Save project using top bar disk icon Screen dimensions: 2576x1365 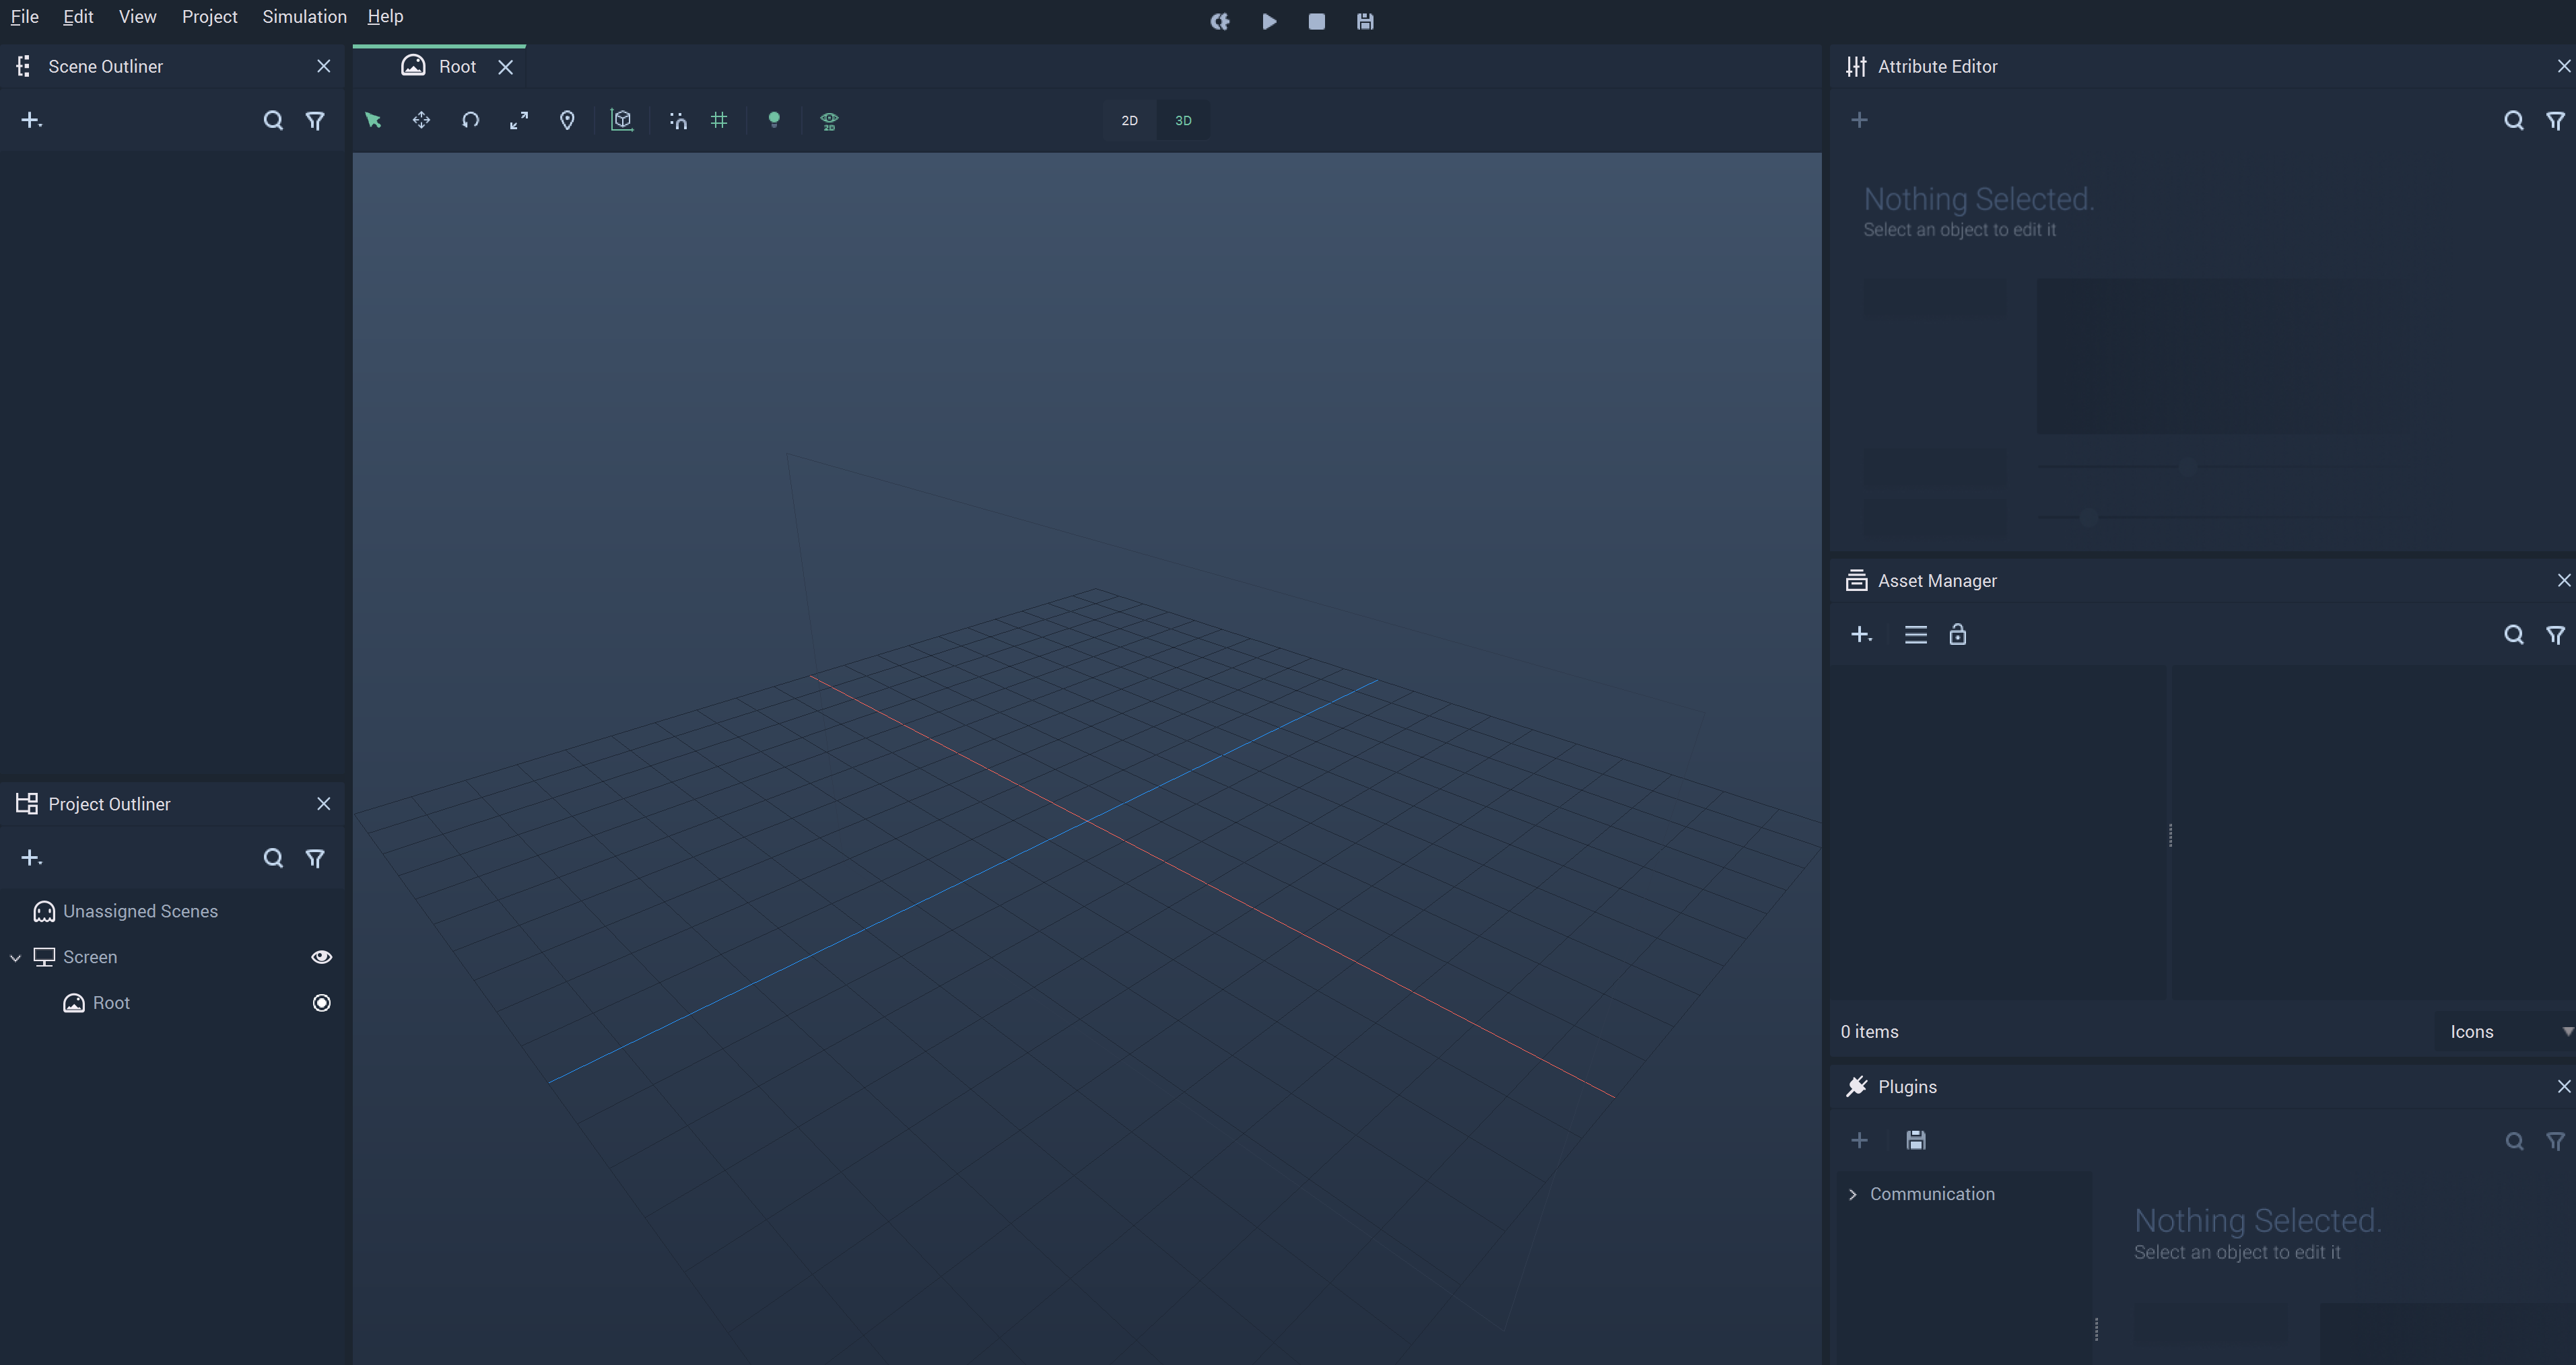point(1365,21)
